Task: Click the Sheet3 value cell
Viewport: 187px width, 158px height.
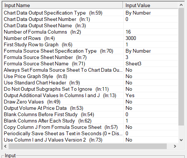Action: [x=151, y=63]
